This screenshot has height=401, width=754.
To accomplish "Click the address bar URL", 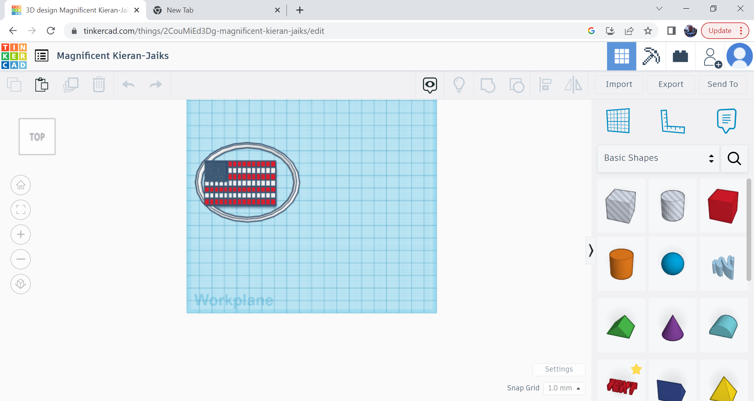I will pos(204,31).
